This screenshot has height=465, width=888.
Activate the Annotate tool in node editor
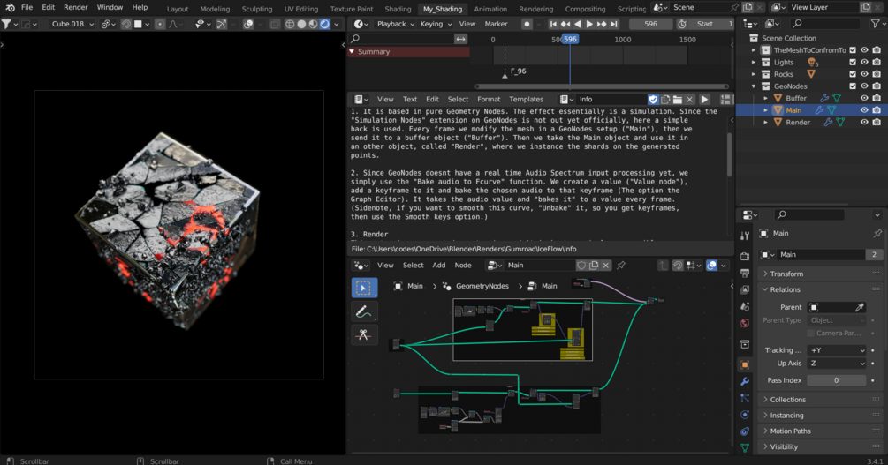363,311
